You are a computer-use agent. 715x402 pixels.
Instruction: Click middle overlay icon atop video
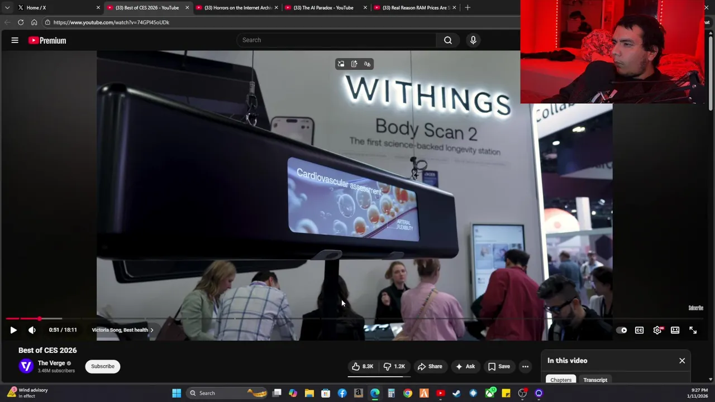354,64
